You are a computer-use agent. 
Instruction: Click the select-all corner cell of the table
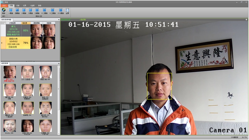pos(3,23)
